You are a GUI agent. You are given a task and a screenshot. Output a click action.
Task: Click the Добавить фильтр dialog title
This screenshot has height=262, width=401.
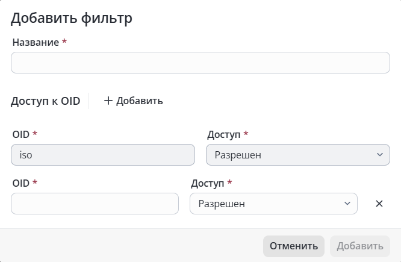click(x=72, y=19)
